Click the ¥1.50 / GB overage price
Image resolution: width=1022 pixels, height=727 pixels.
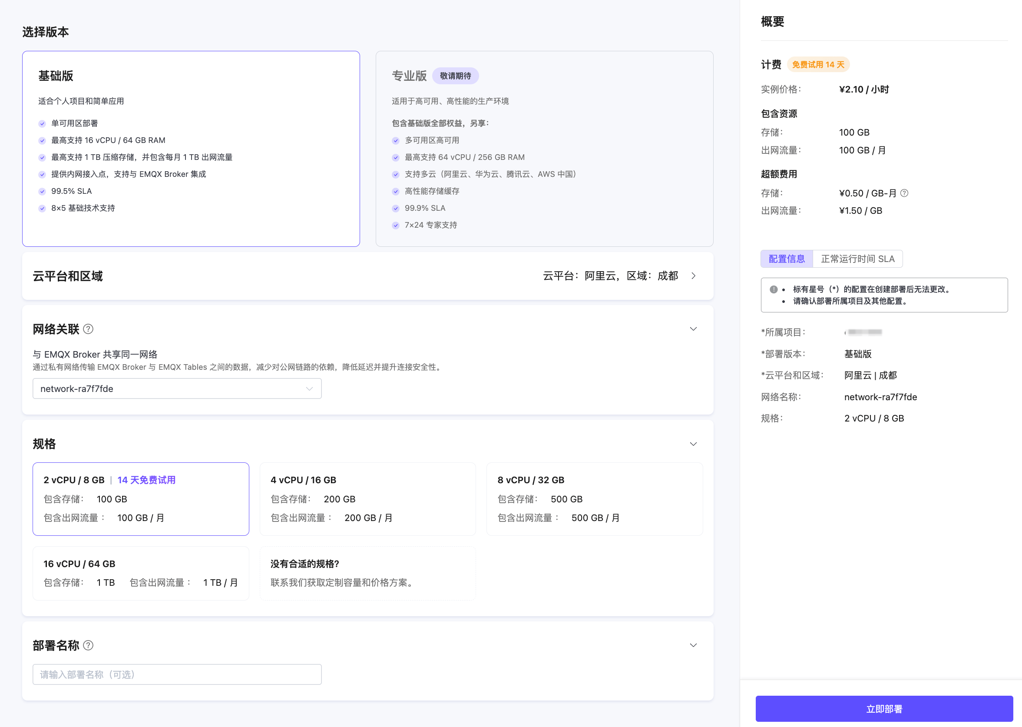coord(860,210)
